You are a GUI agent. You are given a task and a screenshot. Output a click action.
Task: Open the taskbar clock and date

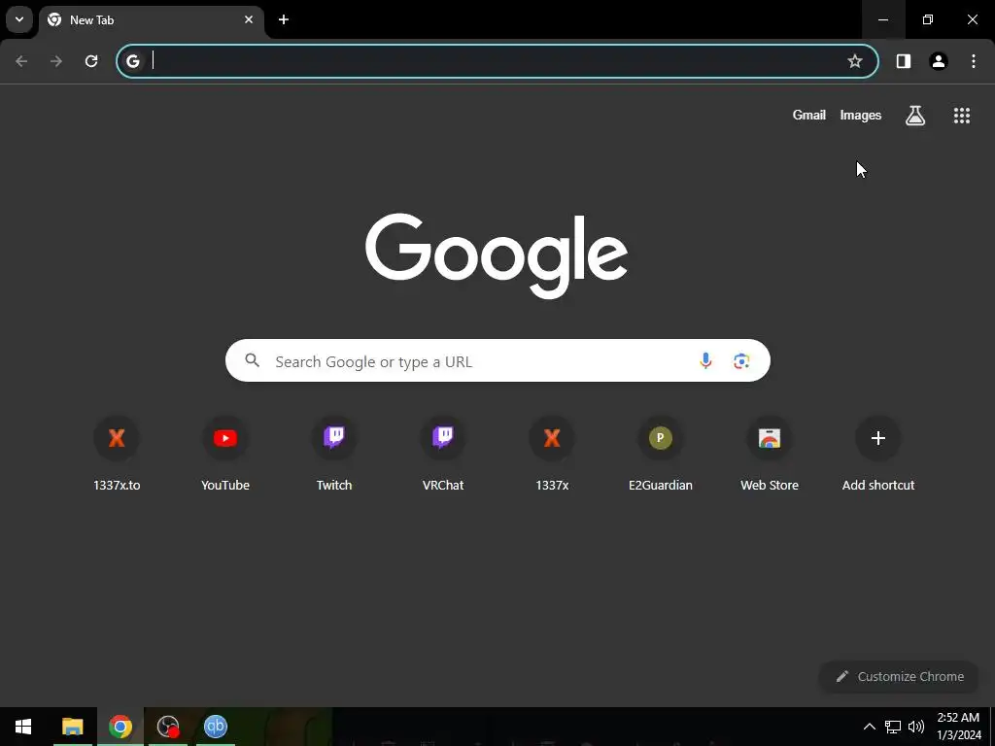(959, 727)
